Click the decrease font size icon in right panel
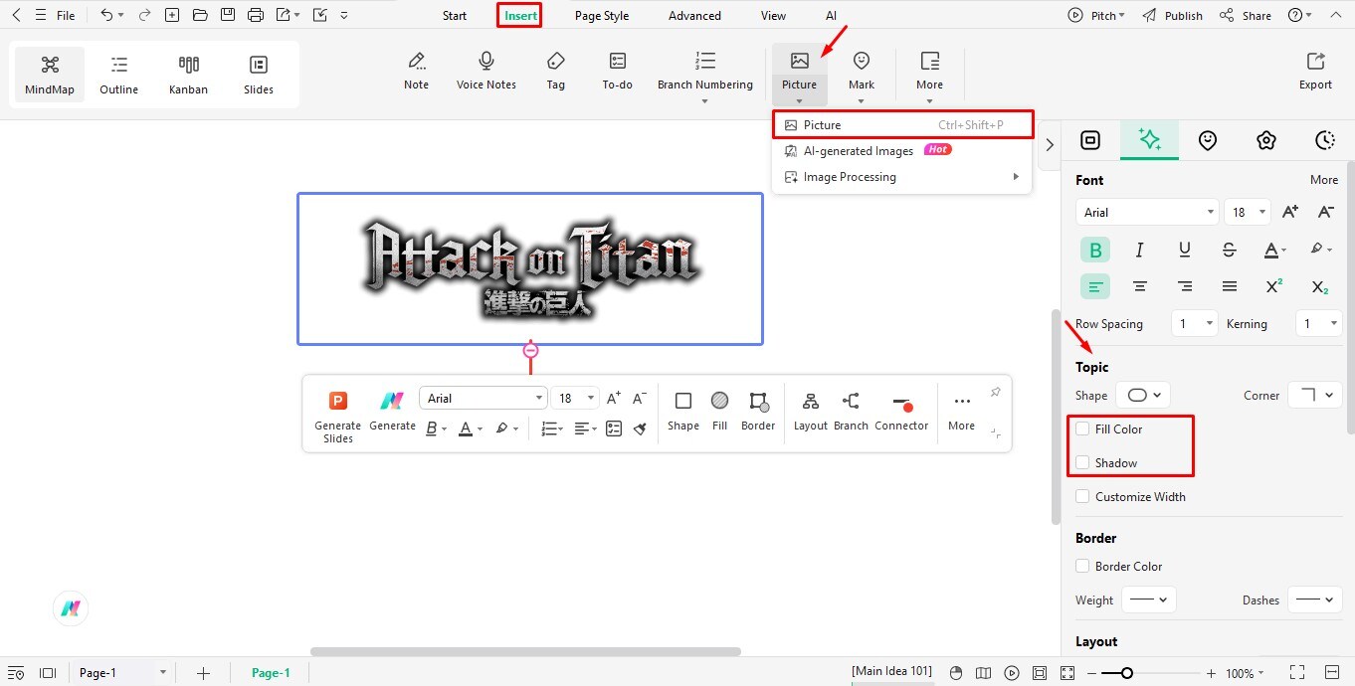The image size is (1355, 686). [1325, 212]
